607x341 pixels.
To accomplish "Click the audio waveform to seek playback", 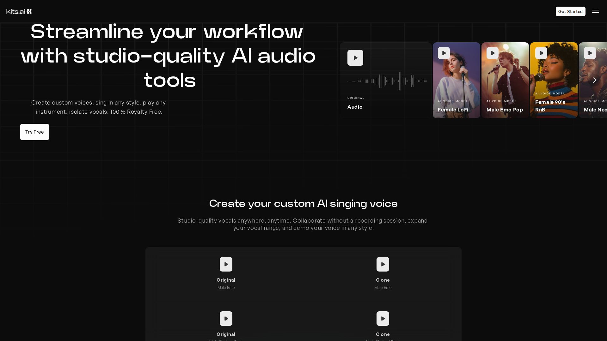I will click(x=387, y=81).
